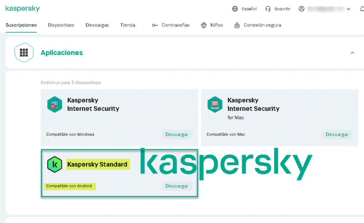Click the Conexión segura lock icon

click(x=237, y=25)
